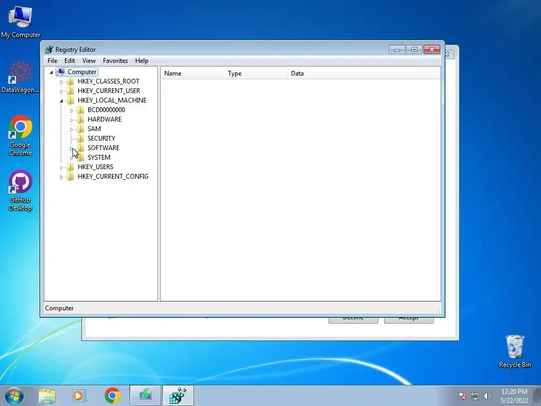
Task: Open the Edit menu
Action: point(70,61)
